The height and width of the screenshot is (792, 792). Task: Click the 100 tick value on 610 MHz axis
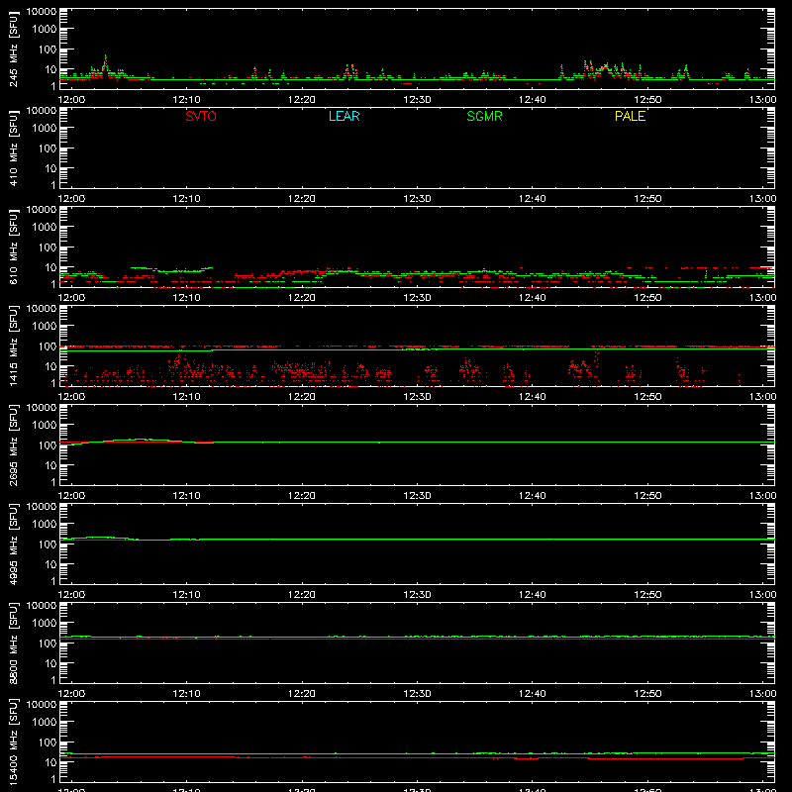coord(48,247)
